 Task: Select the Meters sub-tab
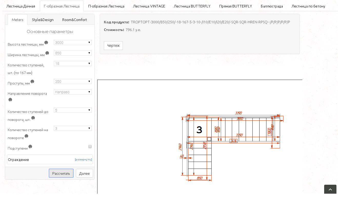(17, 20)
